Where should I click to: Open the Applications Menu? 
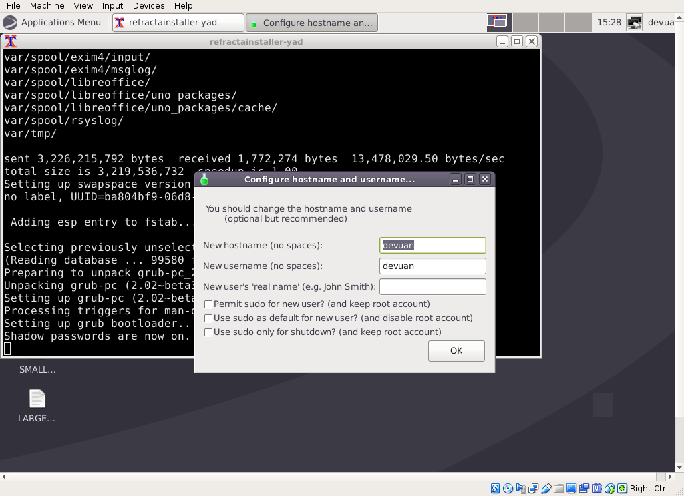52,22
